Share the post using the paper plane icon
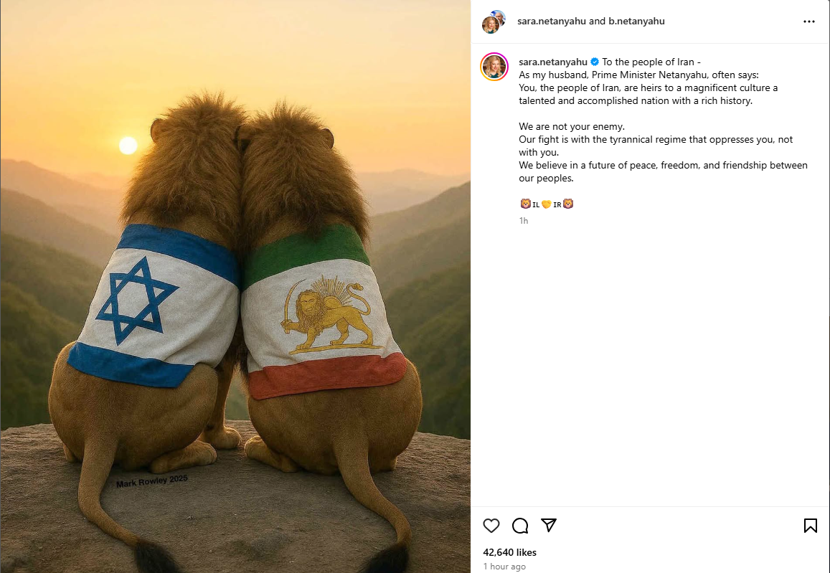The width and height of the screenshot is (830, 573). pos(549,526)
